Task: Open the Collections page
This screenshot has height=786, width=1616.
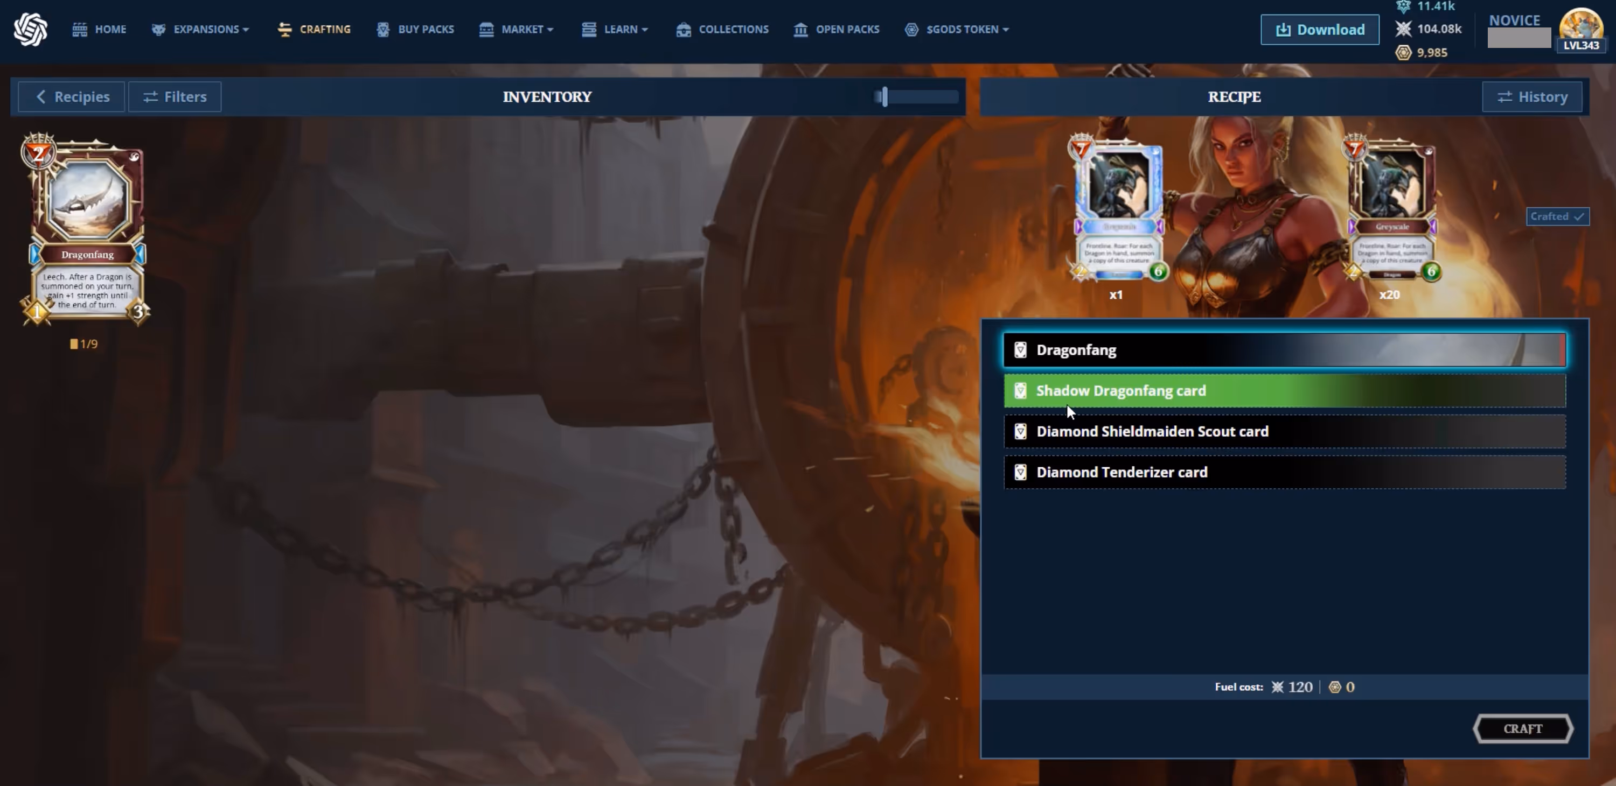Action: coord(723,30)
